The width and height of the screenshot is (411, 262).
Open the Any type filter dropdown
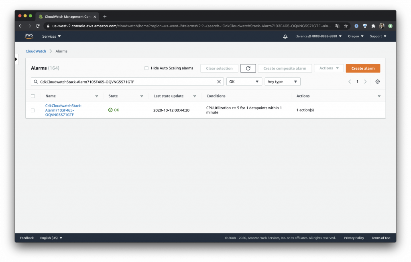283,81
